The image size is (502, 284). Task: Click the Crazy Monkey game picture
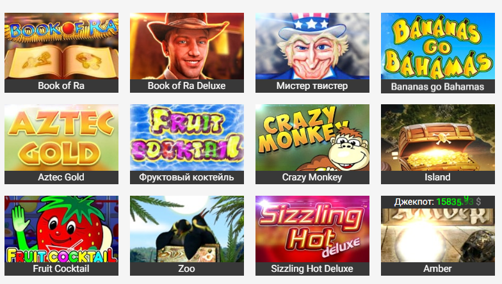coord(312,138)
